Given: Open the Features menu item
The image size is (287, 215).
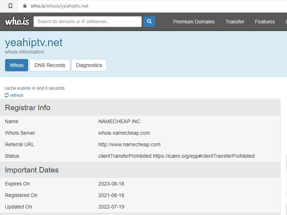Looking at the screenshot, I should coord(265,21).
